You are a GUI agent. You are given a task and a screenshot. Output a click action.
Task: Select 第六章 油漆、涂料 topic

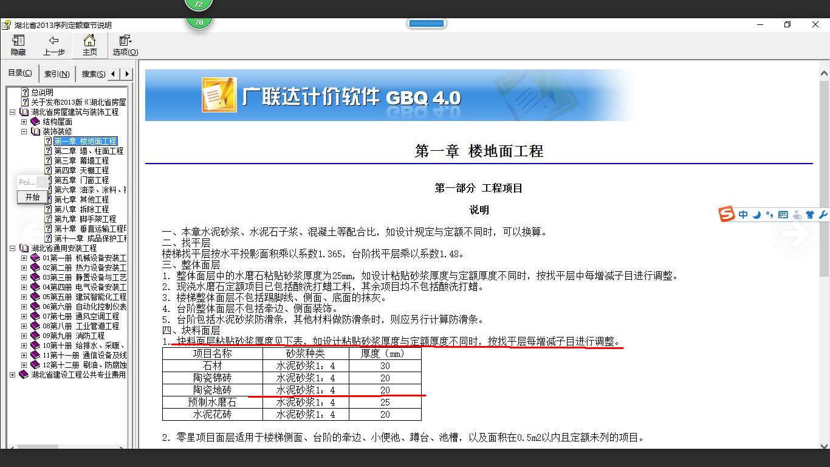click(x=90, y=190)
